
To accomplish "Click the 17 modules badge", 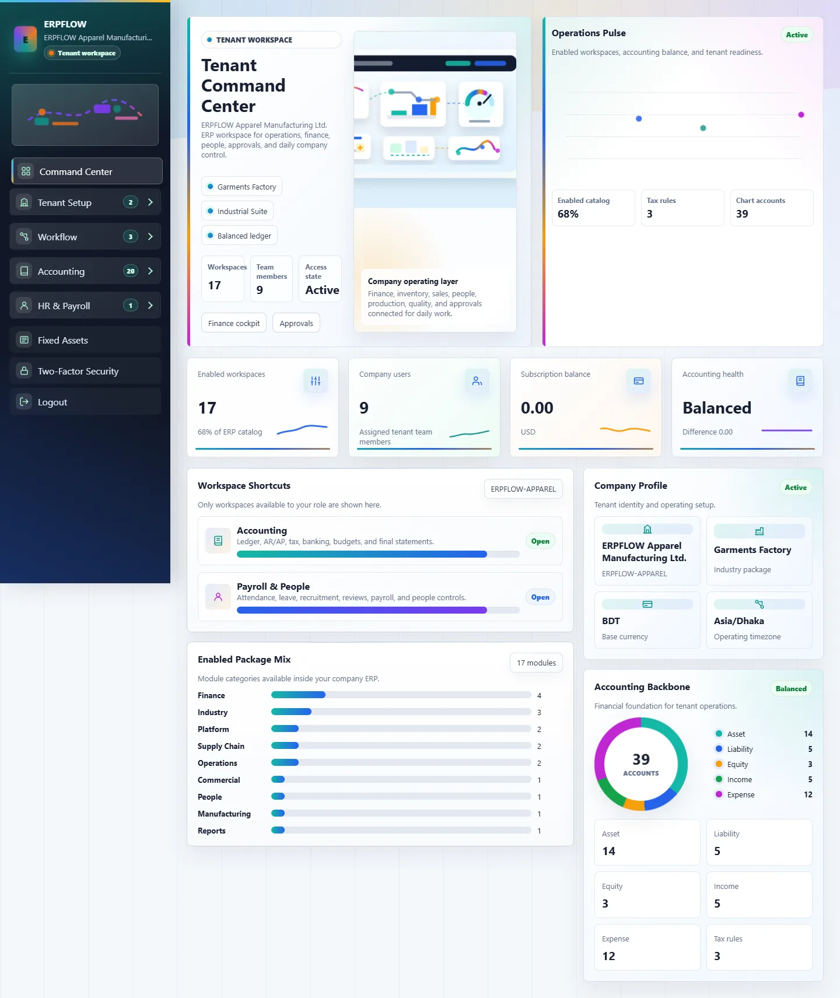I will (x=536, y=663).
